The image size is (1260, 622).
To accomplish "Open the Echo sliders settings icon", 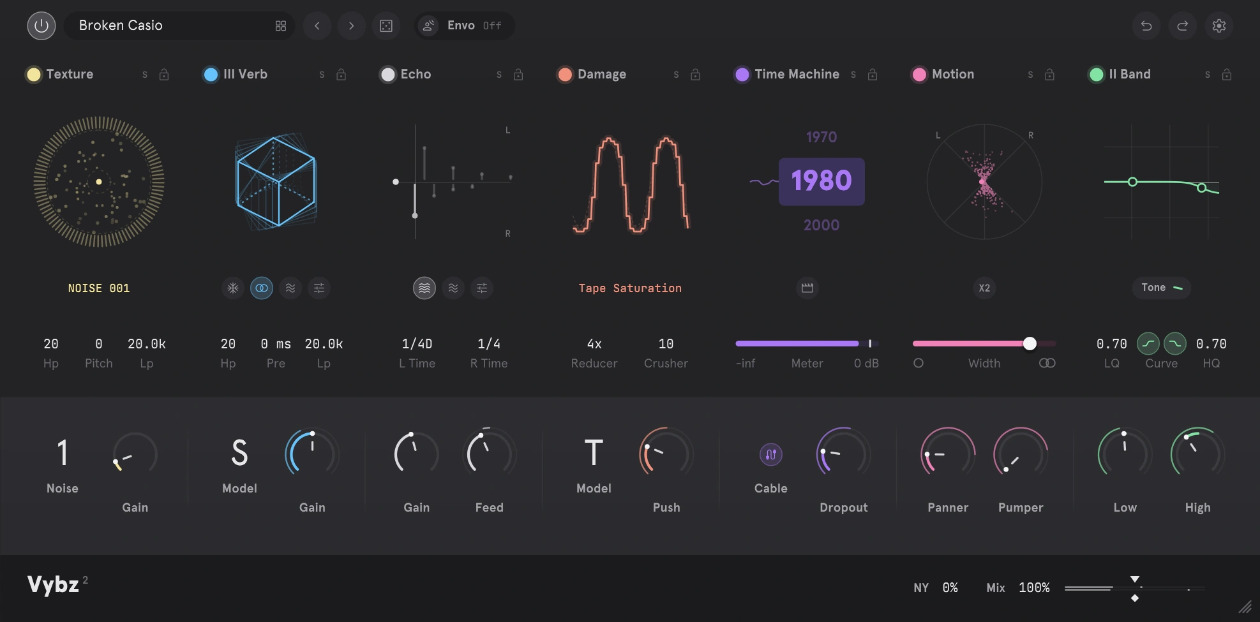I will (x=482, y=288).
